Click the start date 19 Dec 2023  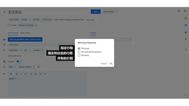[x=14, y=20]
